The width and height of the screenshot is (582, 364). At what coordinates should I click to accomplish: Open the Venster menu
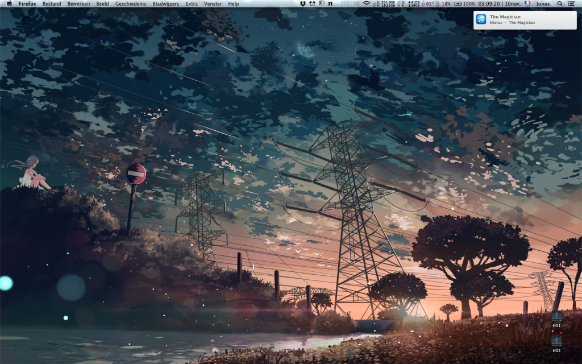pyautogui.click(x=213, y=3)
